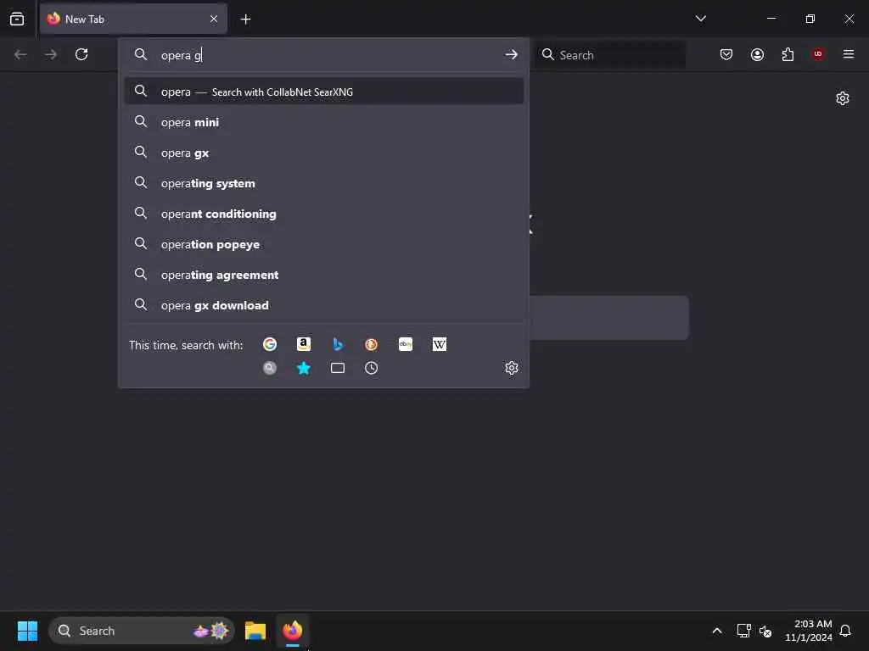Choose the 'opera mini' suggestion
The width and height of the screenshot is (869, 651).
(324, 122)
